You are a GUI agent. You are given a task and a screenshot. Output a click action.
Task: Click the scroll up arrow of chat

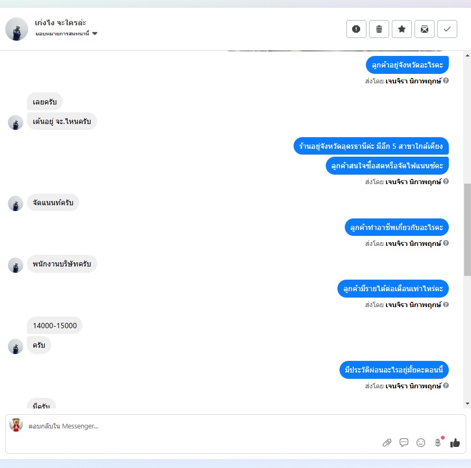(467, 55)
